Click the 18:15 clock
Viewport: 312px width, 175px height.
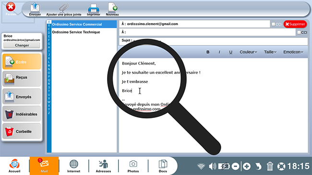coord(298,166)
